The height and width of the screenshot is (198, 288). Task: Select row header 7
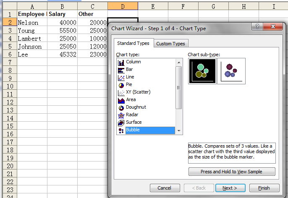point(10,62)
